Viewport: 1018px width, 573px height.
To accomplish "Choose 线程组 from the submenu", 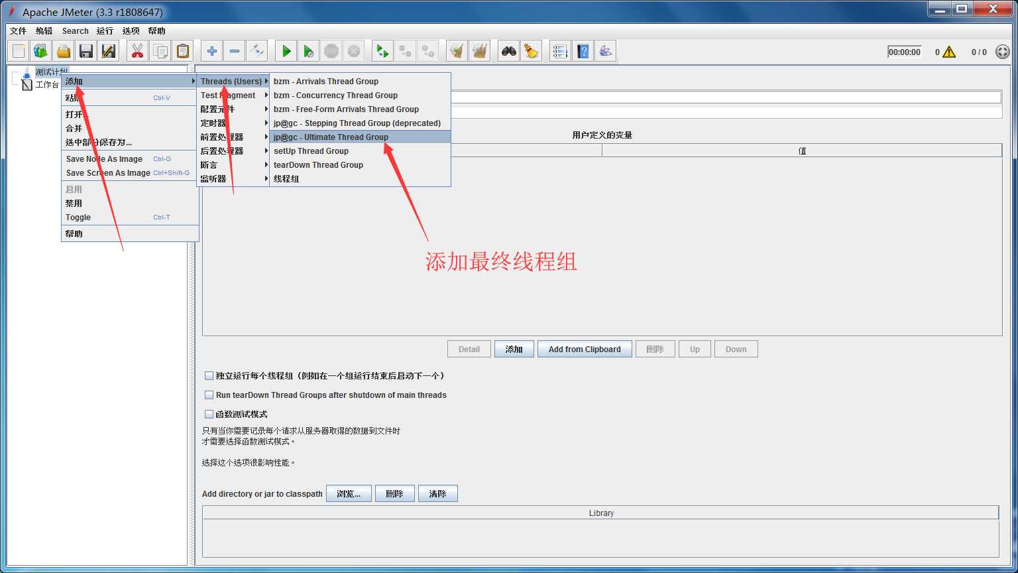I will click(360, 179).
